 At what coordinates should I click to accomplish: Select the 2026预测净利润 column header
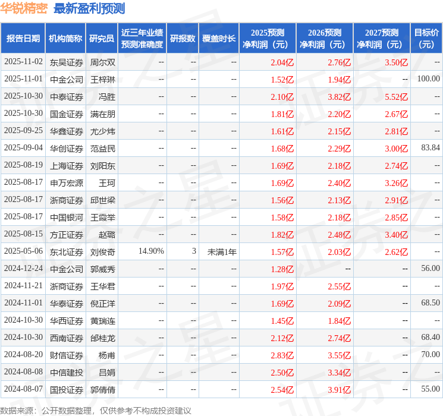click(x=325, y=39)
